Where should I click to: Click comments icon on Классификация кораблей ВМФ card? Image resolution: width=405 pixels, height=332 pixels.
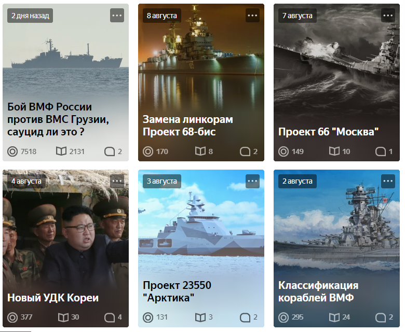point(381,317)
